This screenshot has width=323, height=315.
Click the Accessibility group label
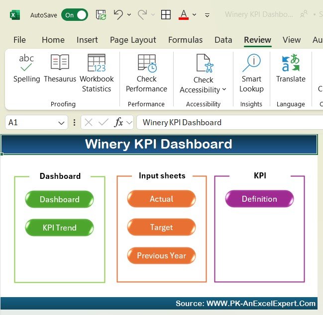tap(204, 104)
